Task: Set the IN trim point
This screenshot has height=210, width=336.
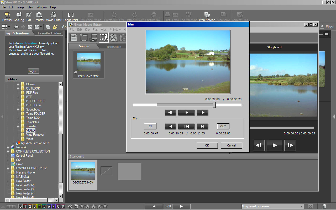Action: (150, 126)
